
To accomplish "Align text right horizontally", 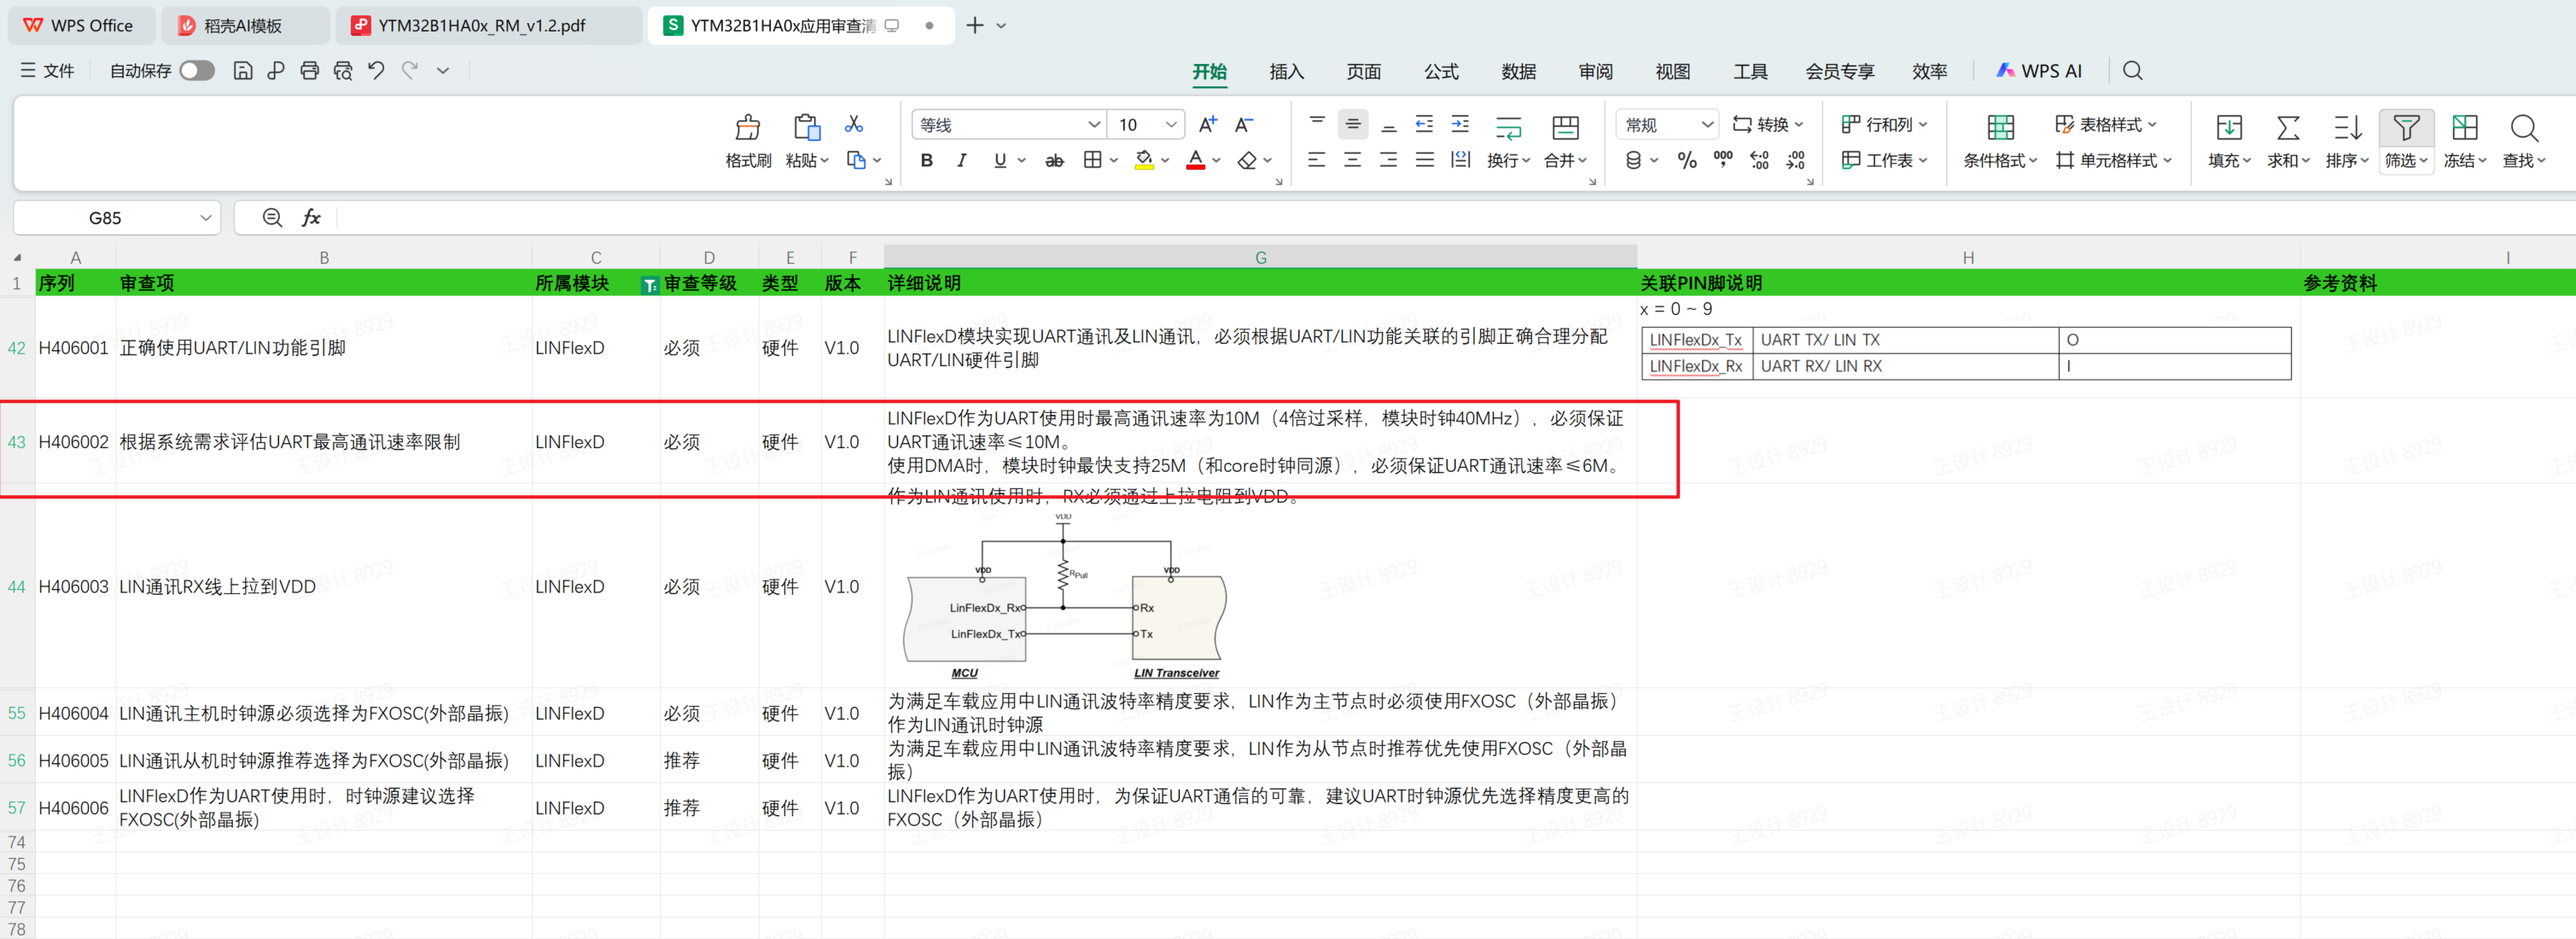I will click(1389, 160).
